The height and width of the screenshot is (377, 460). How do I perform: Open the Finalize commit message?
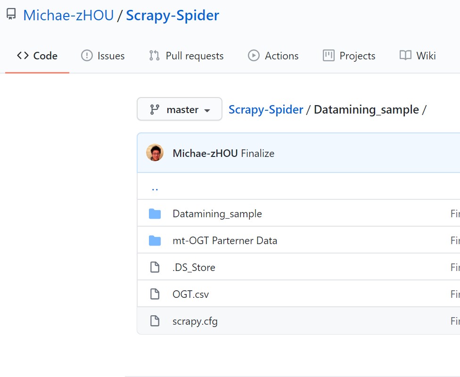tap(258, 153)
